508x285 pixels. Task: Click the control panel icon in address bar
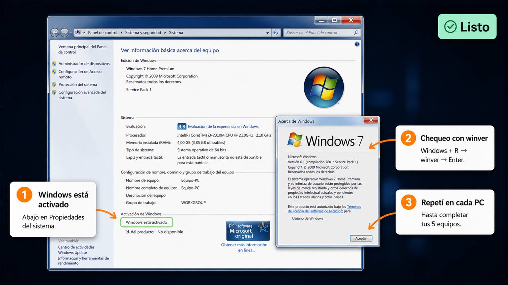coord(78,32)
